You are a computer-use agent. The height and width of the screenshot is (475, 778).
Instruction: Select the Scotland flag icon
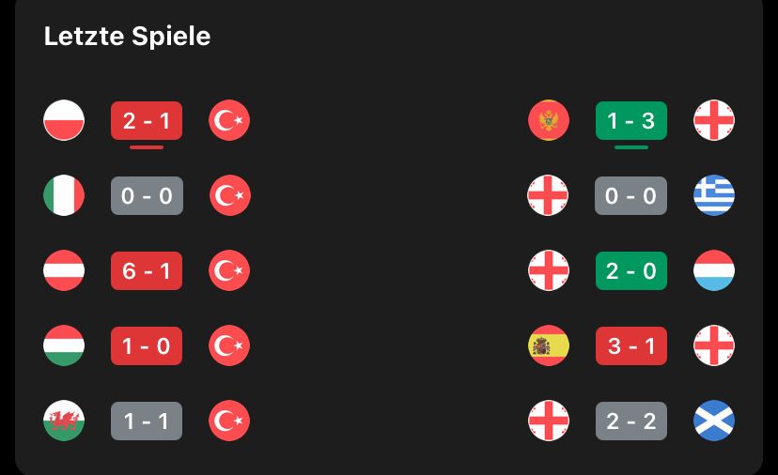click(x=714, y=421)
